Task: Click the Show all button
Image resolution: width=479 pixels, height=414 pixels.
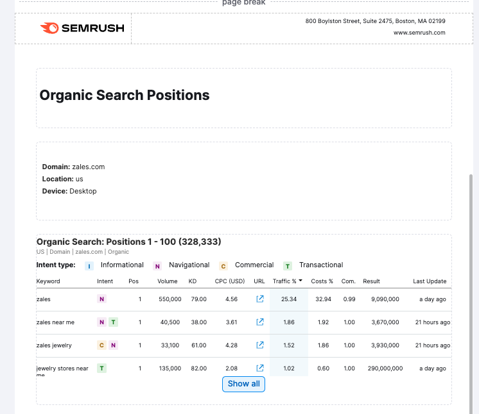Action: (243, 384)
